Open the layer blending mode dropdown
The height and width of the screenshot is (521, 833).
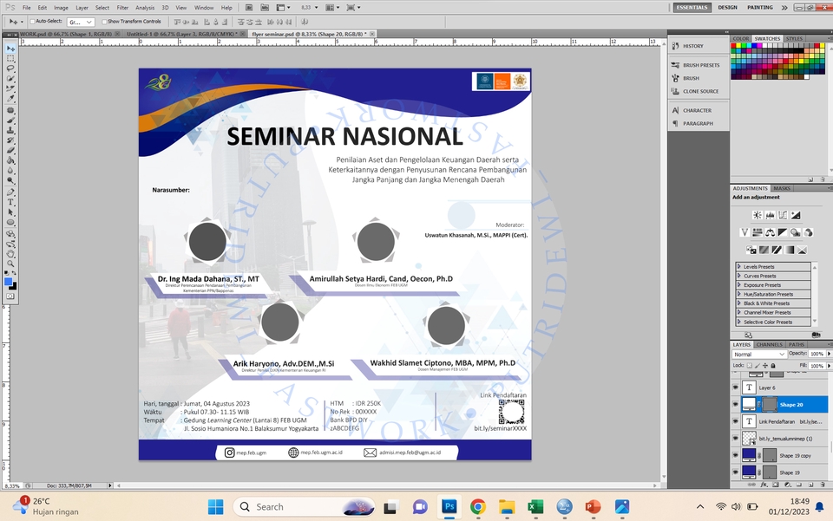click(758, 354)
